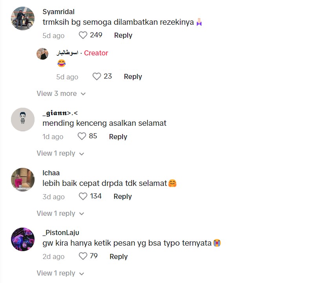Visit _PistonLaju's profile via username

pyautogui.click(x=61, y=233)
